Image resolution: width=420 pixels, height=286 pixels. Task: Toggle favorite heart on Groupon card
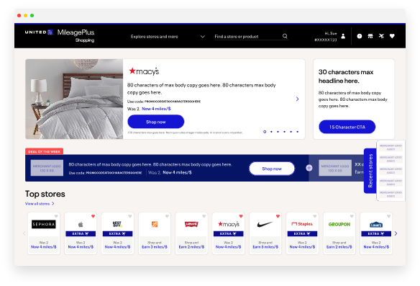(352, 216)
